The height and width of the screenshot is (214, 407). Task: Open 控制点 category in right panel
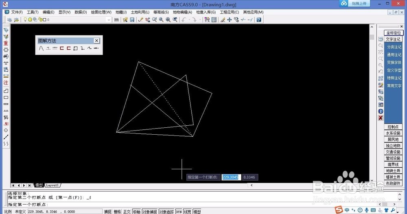(x=393, y=127)
